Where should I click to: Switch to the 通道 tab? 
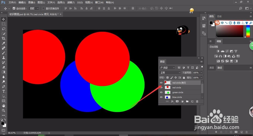[212, 68]
